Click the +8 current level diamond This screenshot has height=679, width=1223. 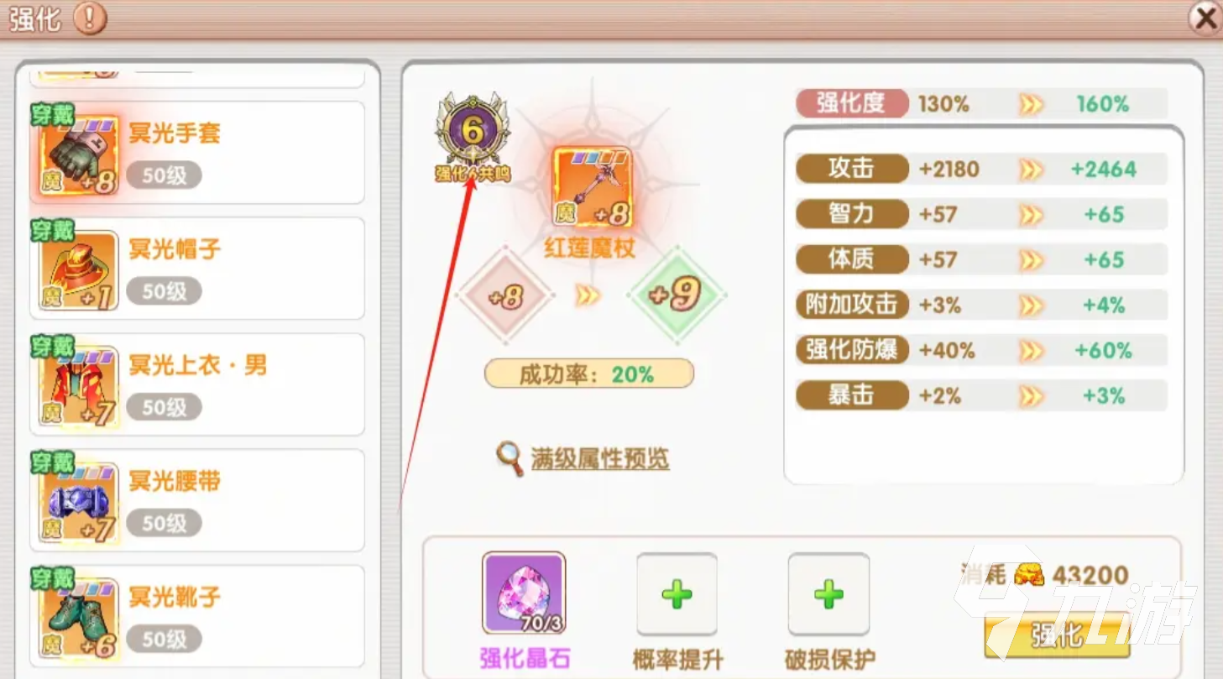pos(505,295)
